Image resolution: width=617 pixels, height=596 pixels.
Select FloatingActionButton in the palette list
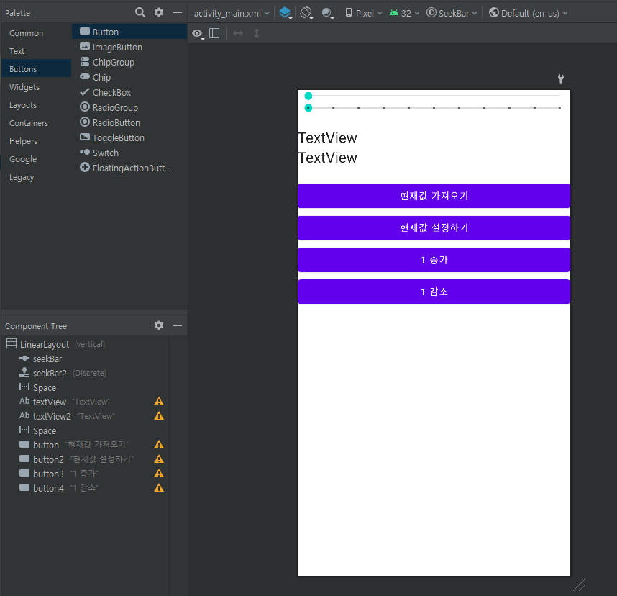[x=129, y=168]
